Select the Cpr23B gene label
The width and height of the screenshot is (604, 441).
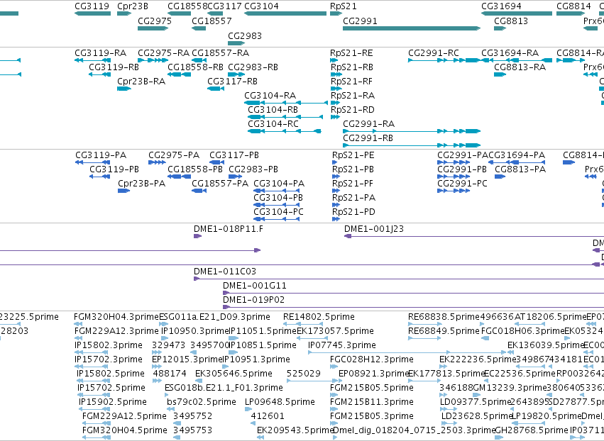(x=133, y=6)
